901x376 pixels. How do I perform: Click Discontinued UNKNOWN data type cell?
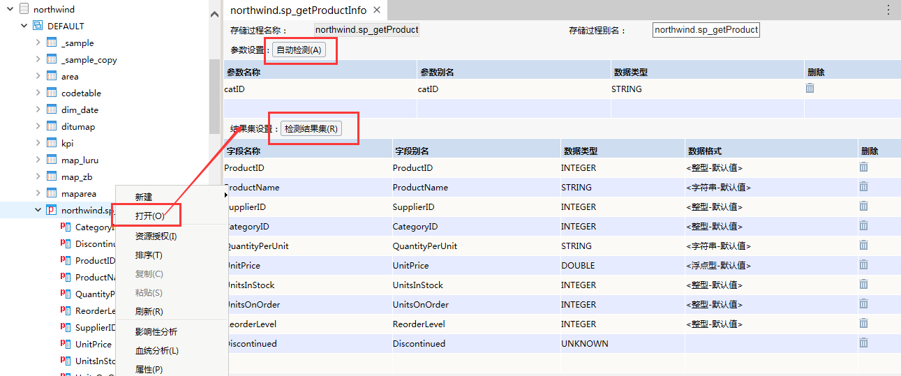(623, 343)
